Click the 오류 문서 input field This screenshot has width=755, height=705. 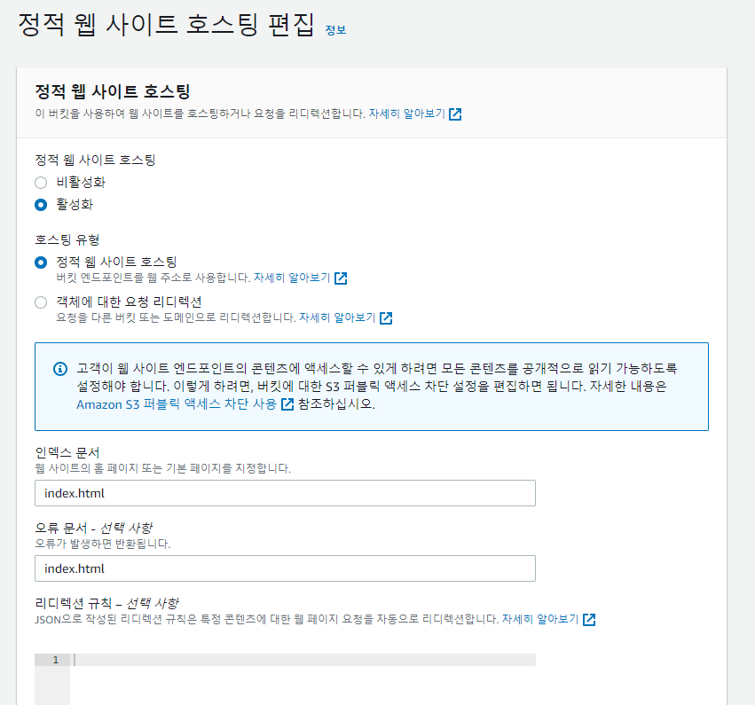click(x=285, y=568)
